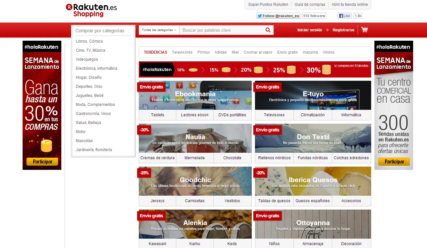Click the Primux trending link
The image size is (427, 248).
(x=204, y=52)
